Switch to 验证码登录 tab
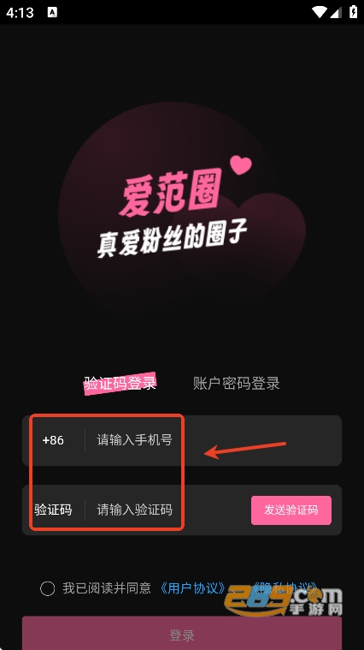The image size is (364, 650). 120,383
